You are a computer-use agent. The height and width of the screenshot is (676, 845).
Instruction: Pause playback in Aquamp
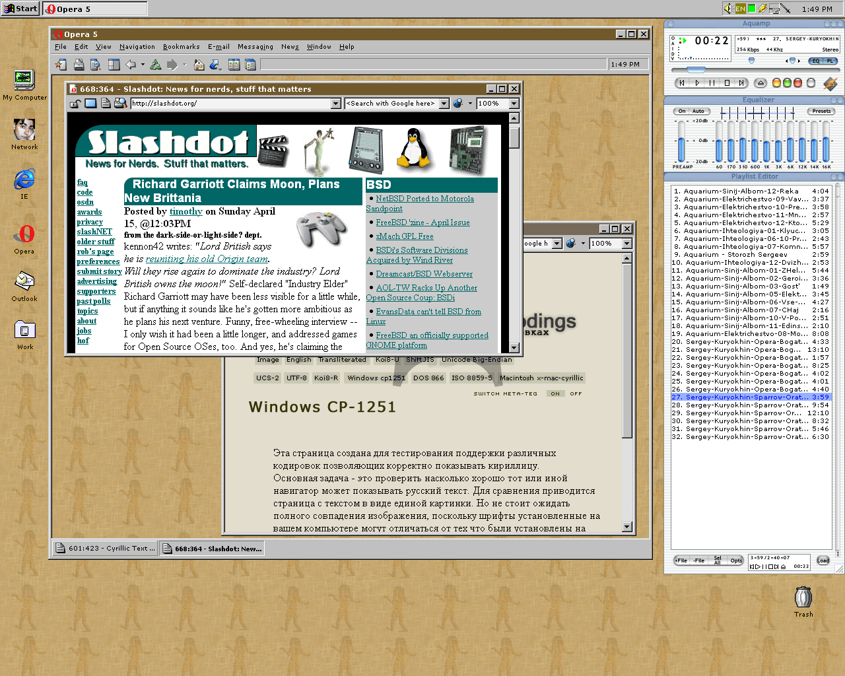pyautogui.click(x=712, y=83)
